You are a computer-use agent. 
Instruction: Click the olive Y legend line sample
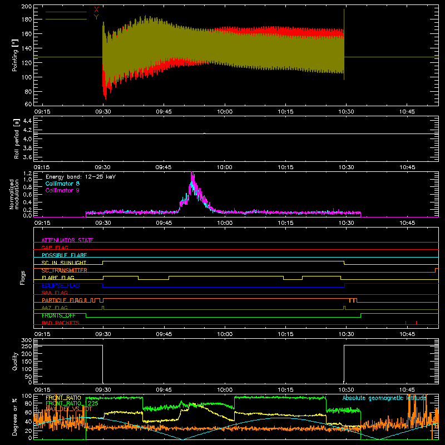[66, 19]
